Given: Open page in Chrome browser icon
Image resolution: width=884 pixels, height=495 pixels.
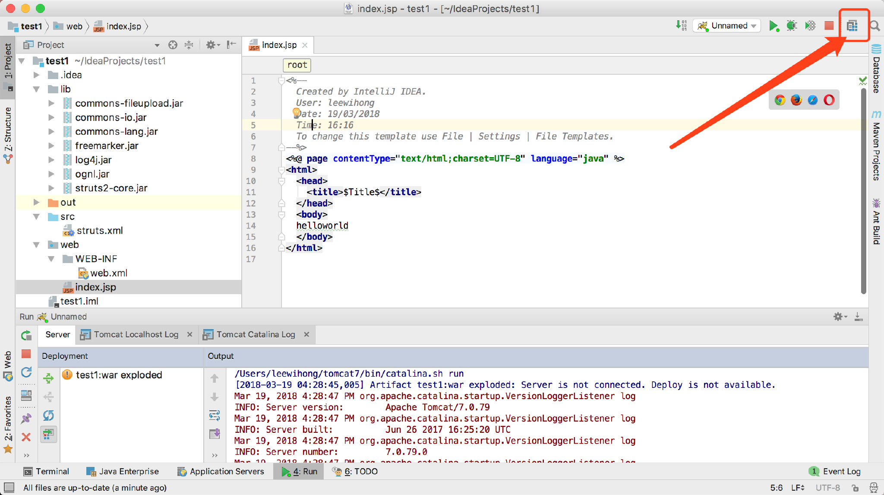Looking at the screenshot, I should [780, 100].
